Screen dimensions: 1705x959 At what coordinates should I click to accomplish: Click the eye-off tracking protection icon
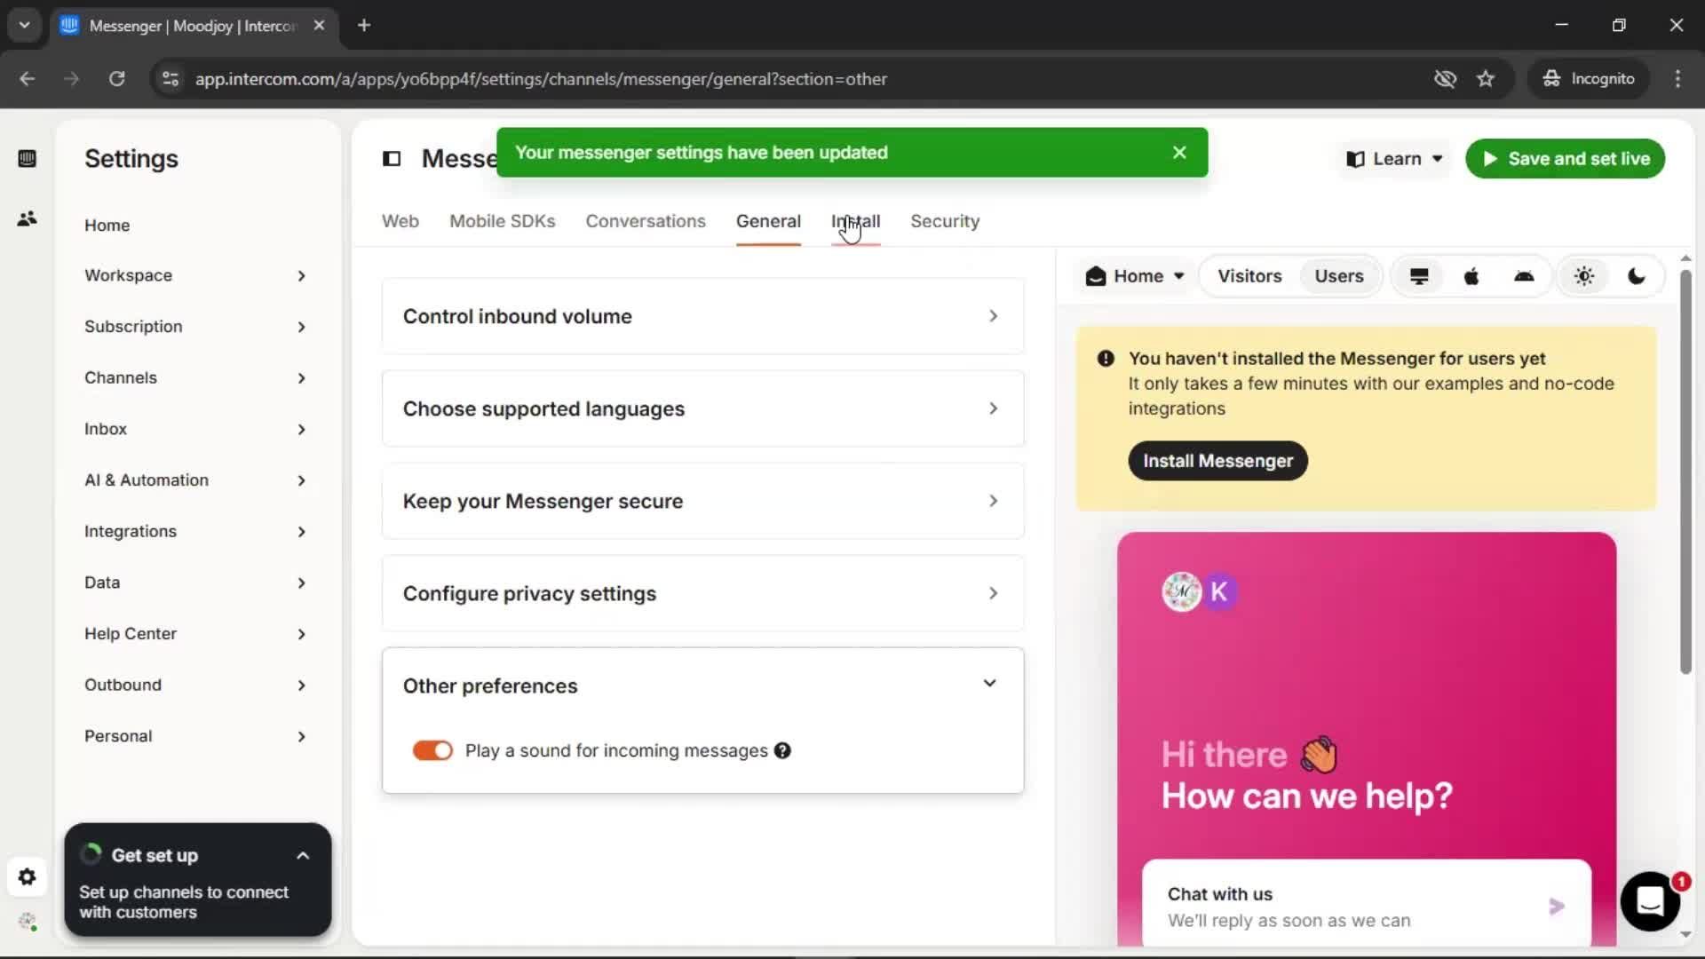point(1445,79)
